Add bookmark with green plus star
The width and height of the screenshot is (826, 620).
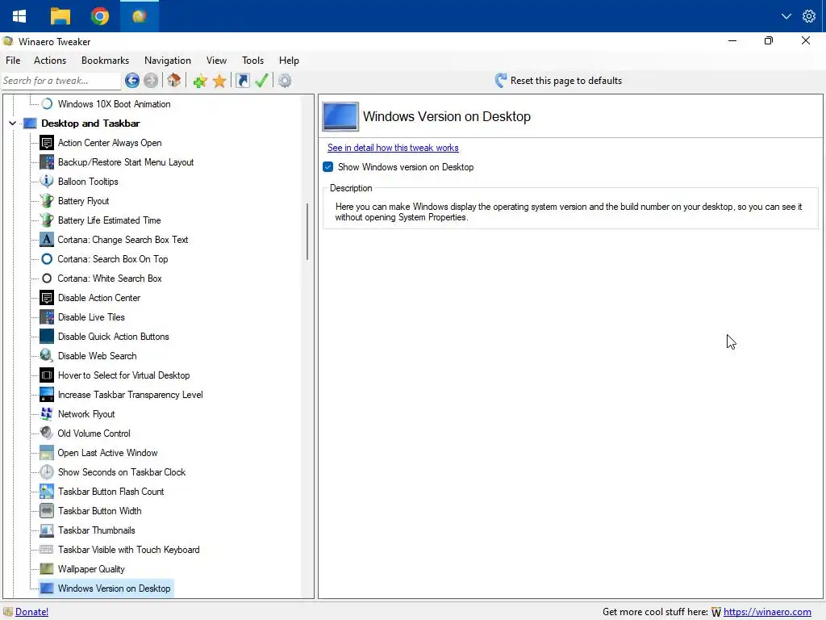[200, 81]
